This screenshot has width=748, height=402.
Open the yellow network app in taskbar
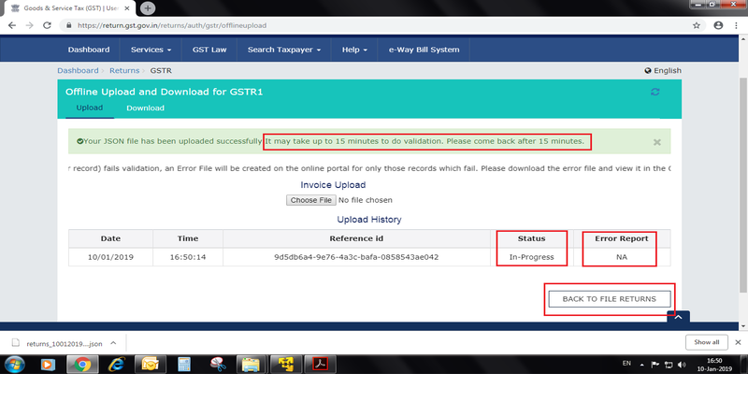(x=286, y=365)
